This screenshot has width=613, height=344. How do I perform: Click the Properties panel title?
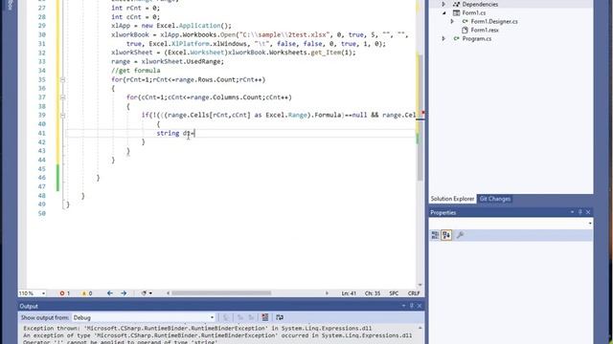pyautogui.click(x=443, y=212)
